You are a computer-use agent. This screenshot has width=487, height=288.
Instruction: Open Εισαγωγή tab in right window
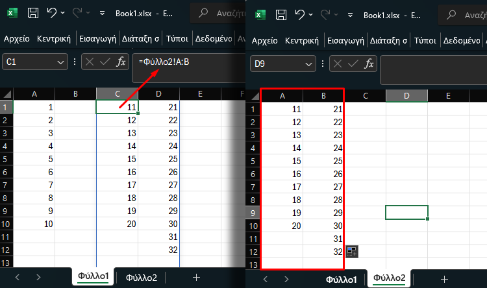click(345, 41)
